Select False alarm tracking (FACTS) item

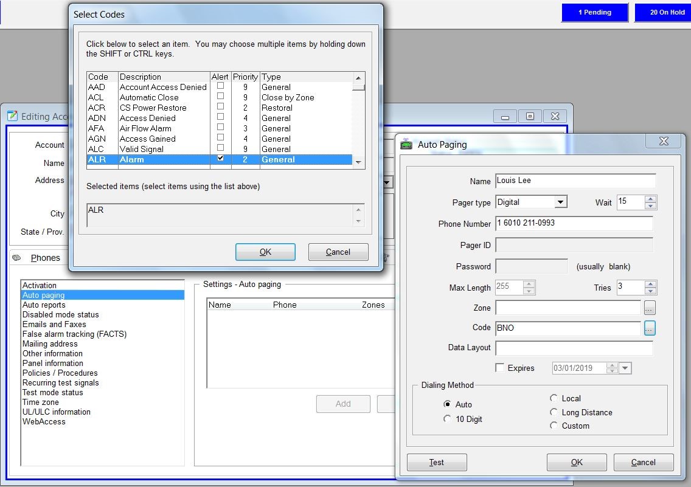tap(102, 334)
